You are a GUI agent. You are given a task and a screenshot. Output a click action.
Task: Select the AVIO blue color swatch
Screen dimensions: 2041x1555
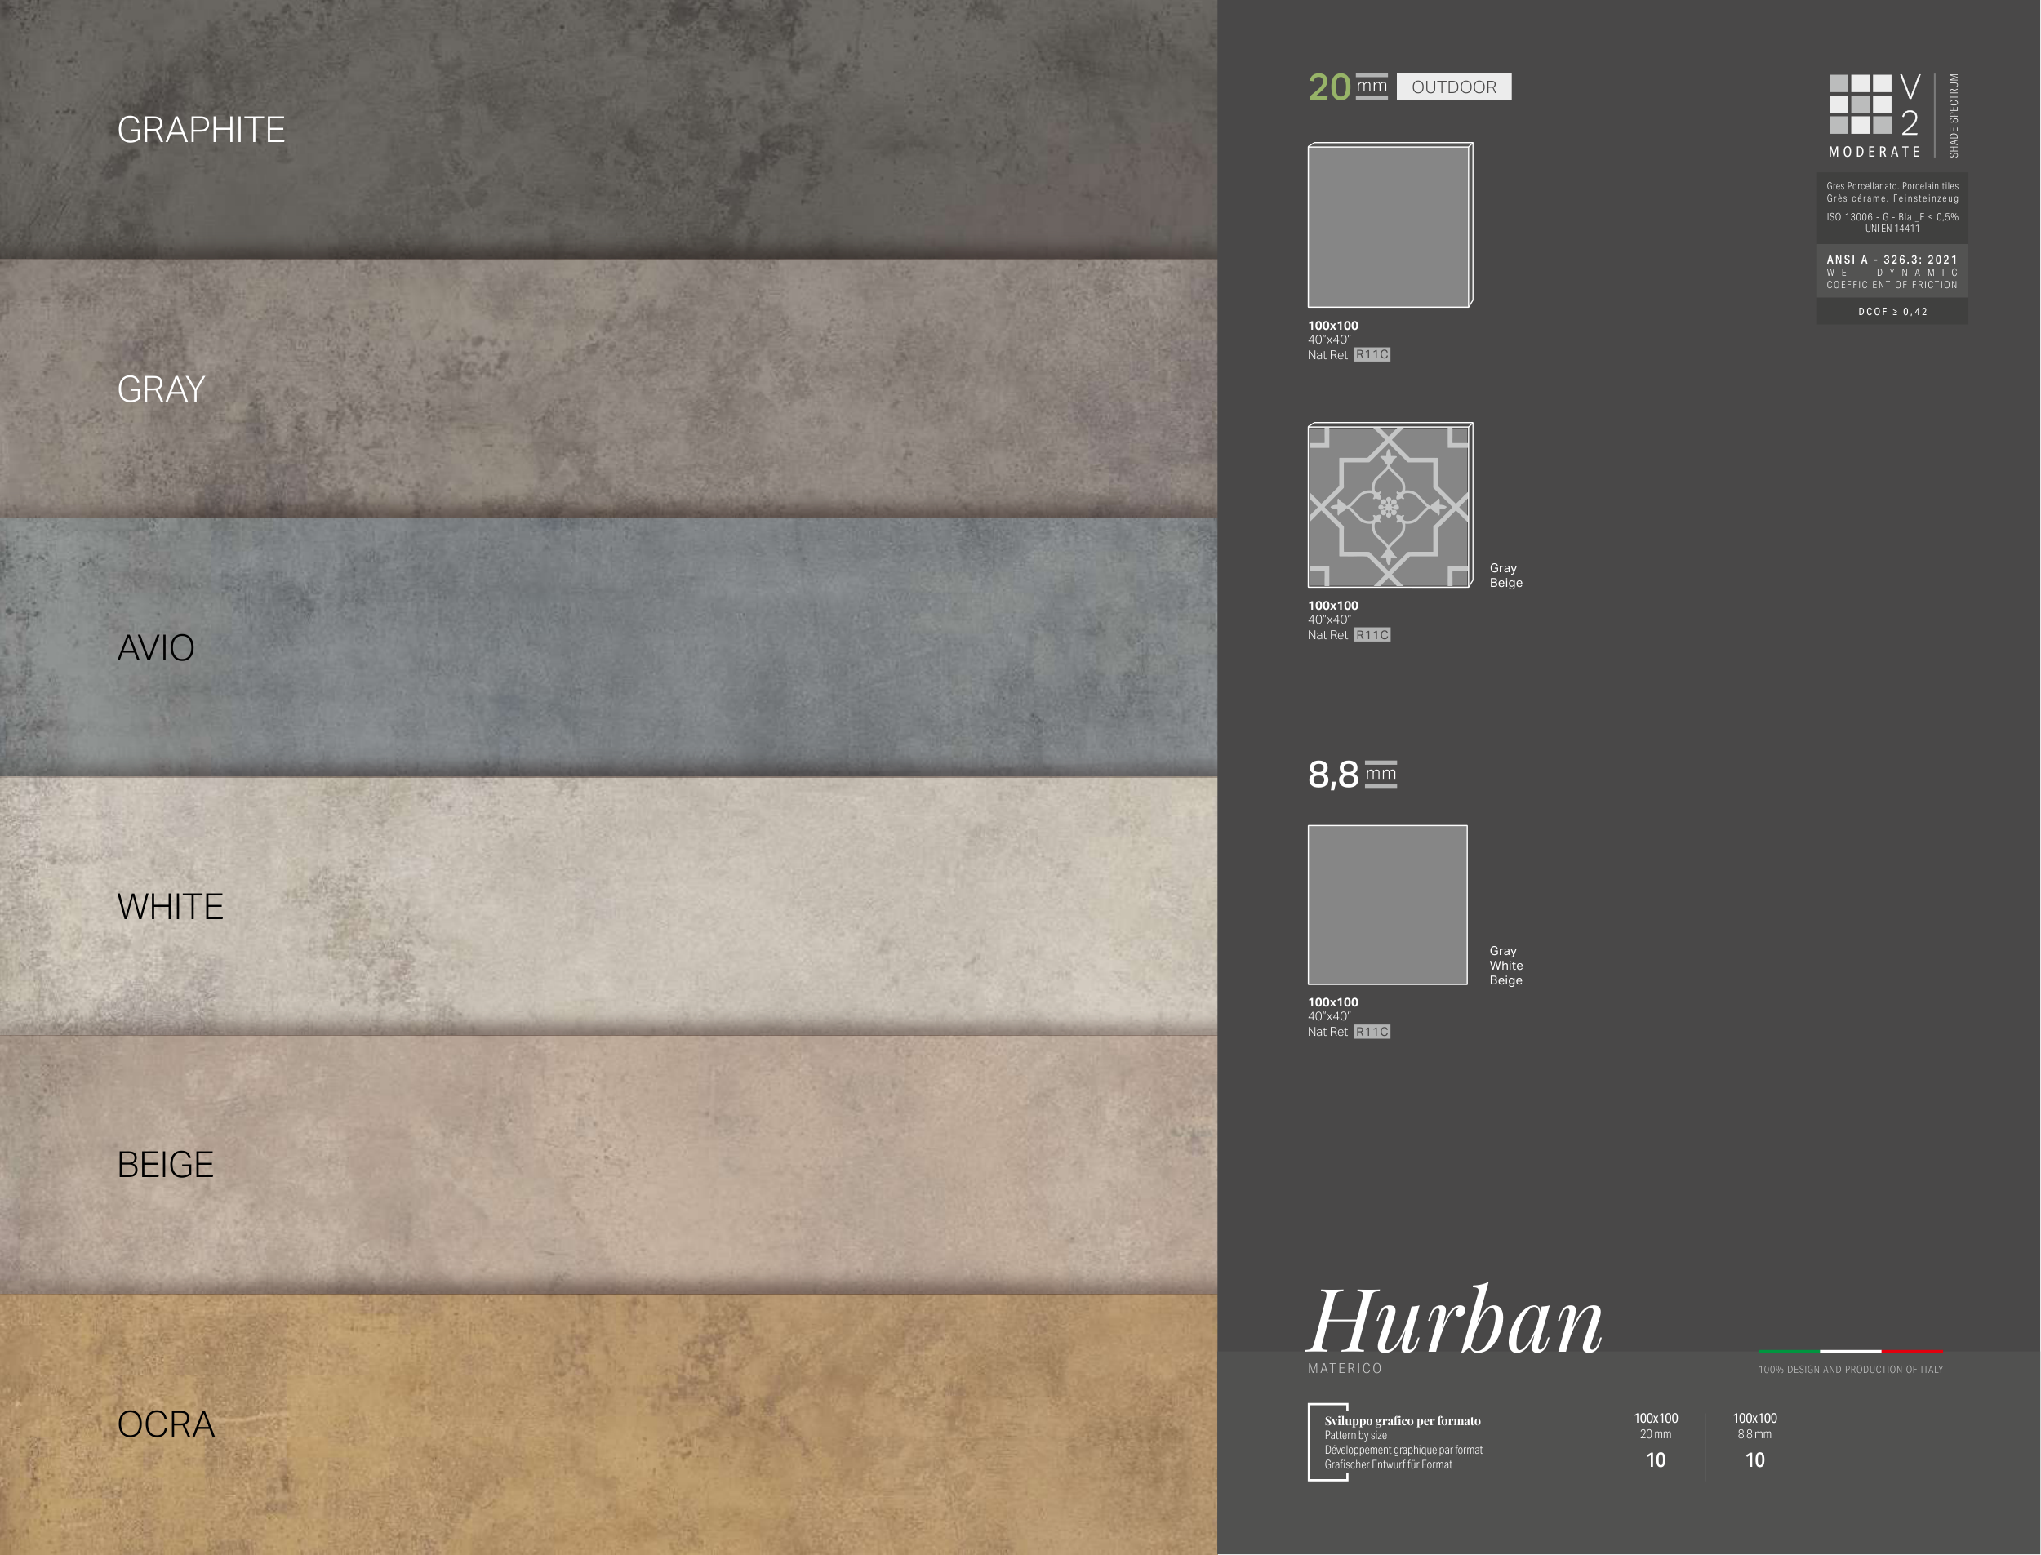coord(608,647)
